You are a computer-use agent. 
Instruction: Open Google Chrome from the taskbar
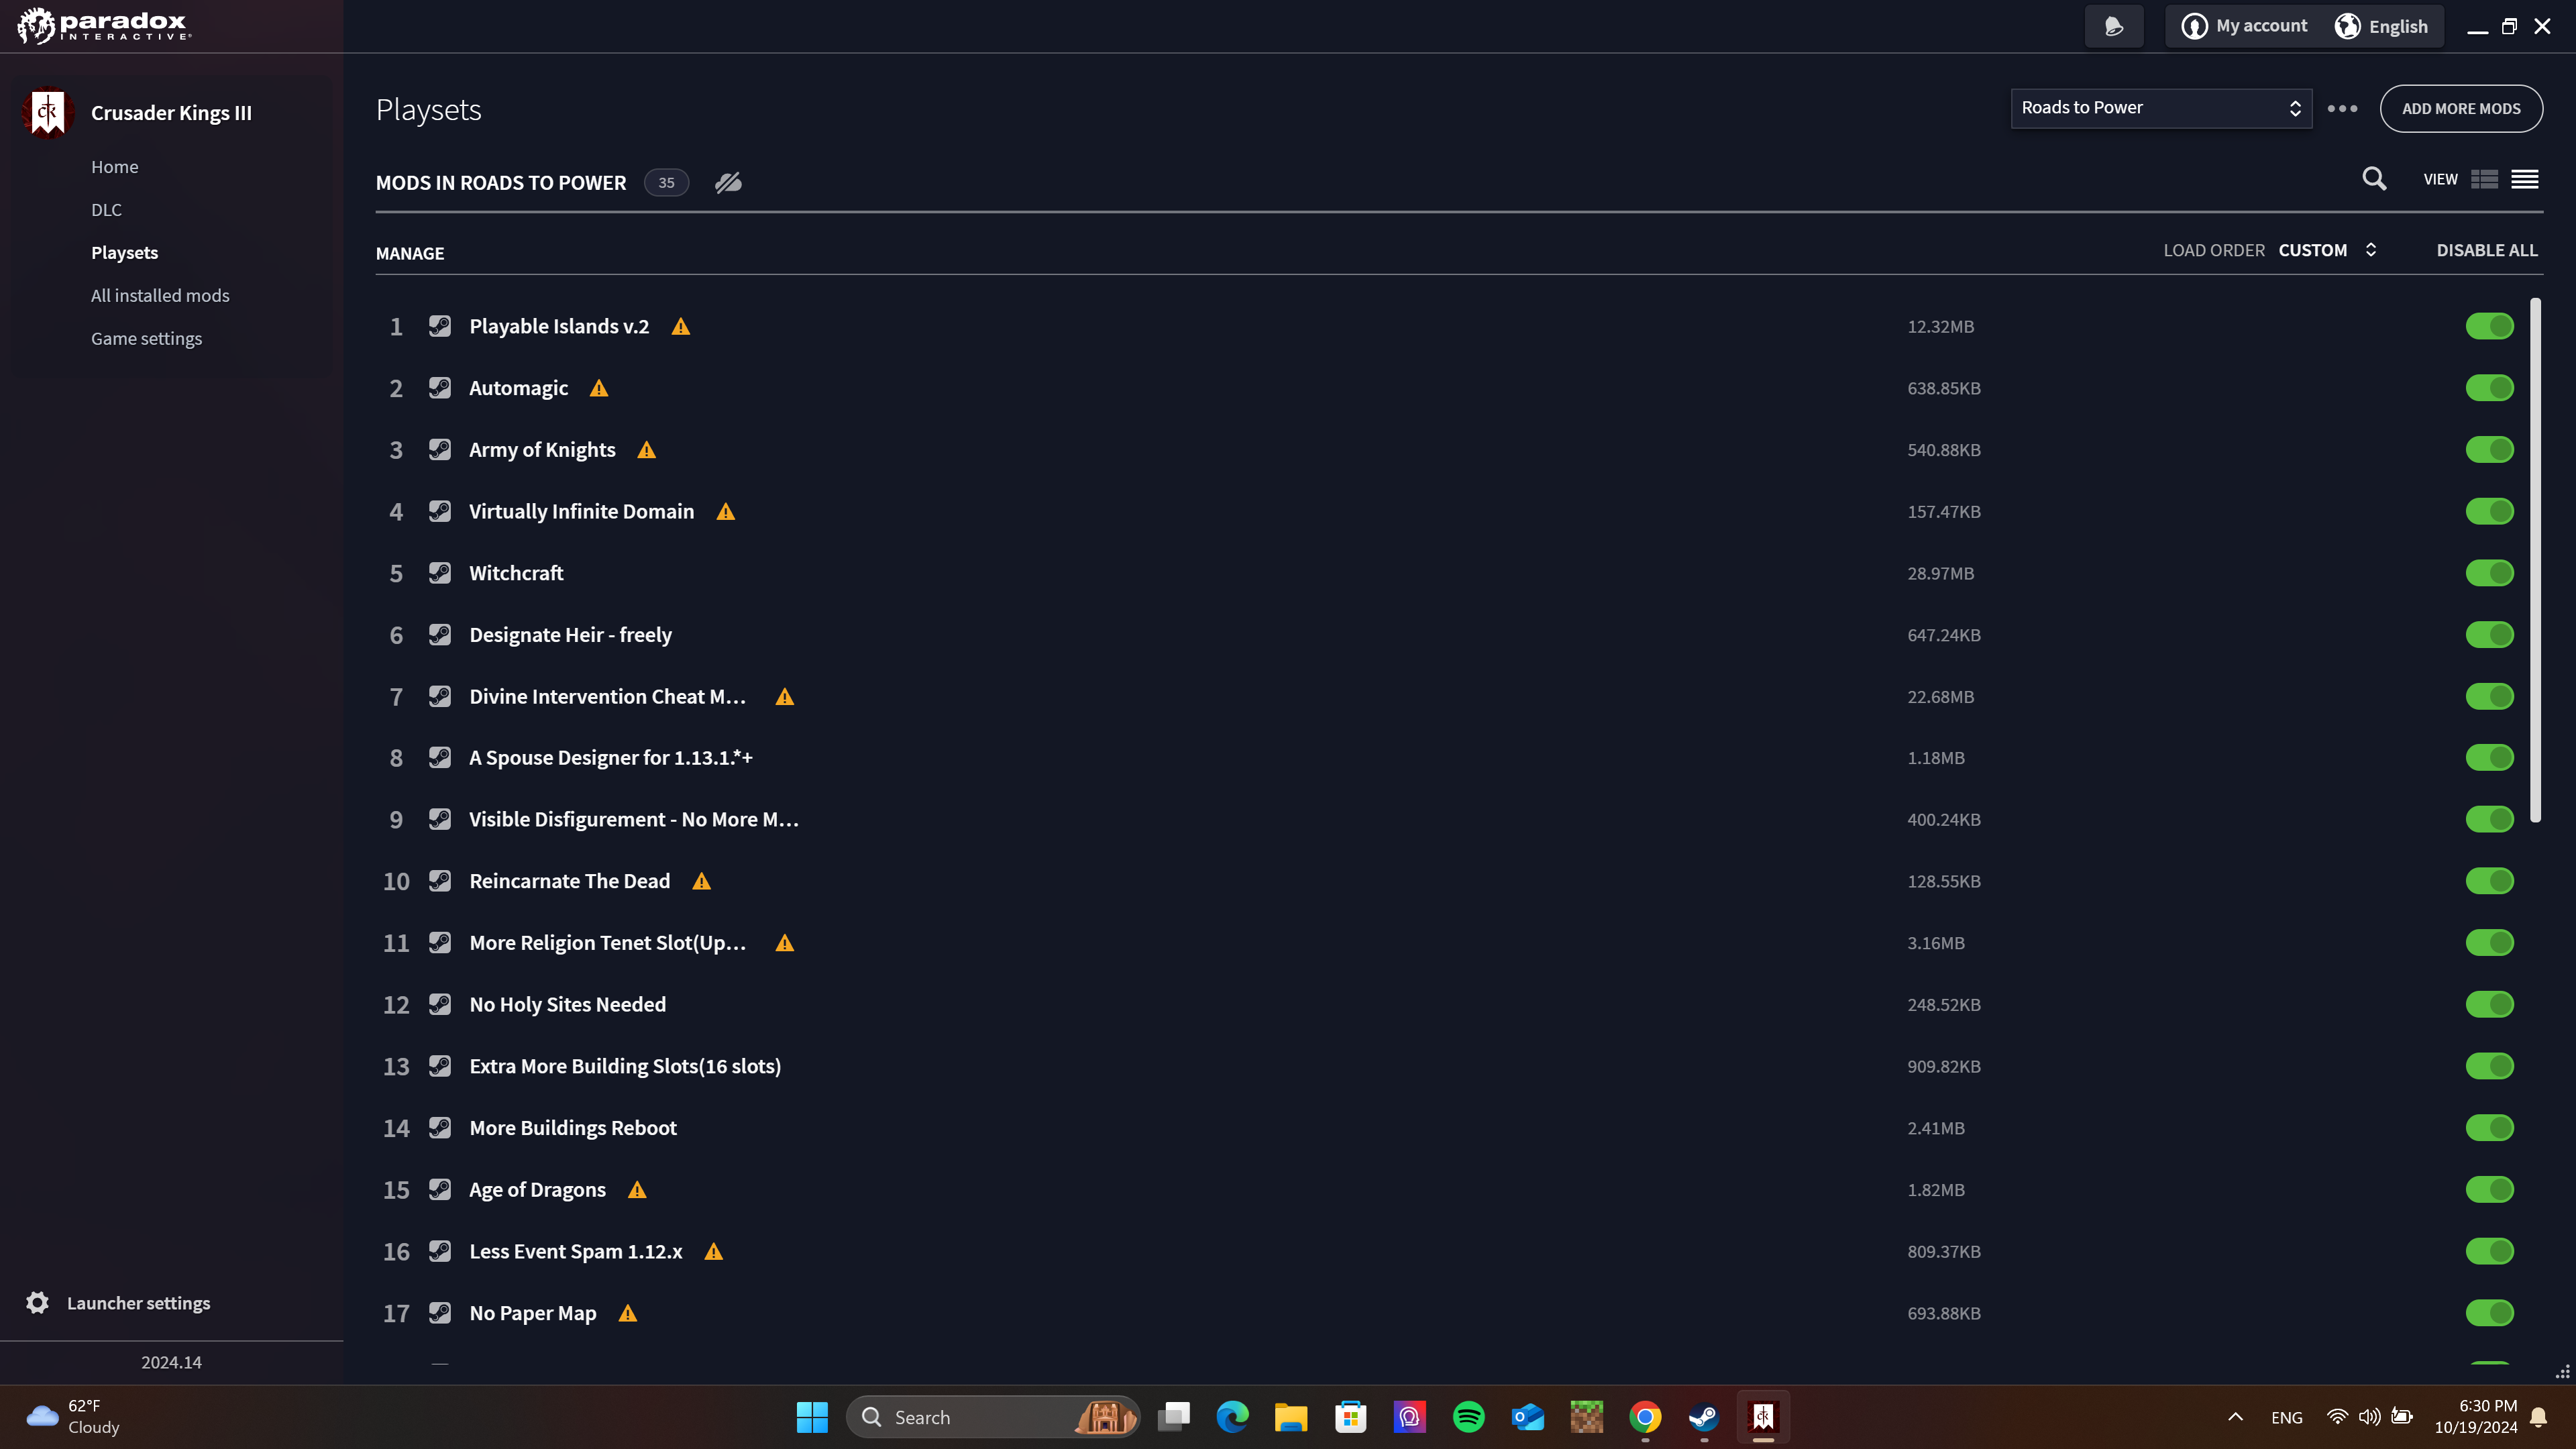click(1645, 1417)
